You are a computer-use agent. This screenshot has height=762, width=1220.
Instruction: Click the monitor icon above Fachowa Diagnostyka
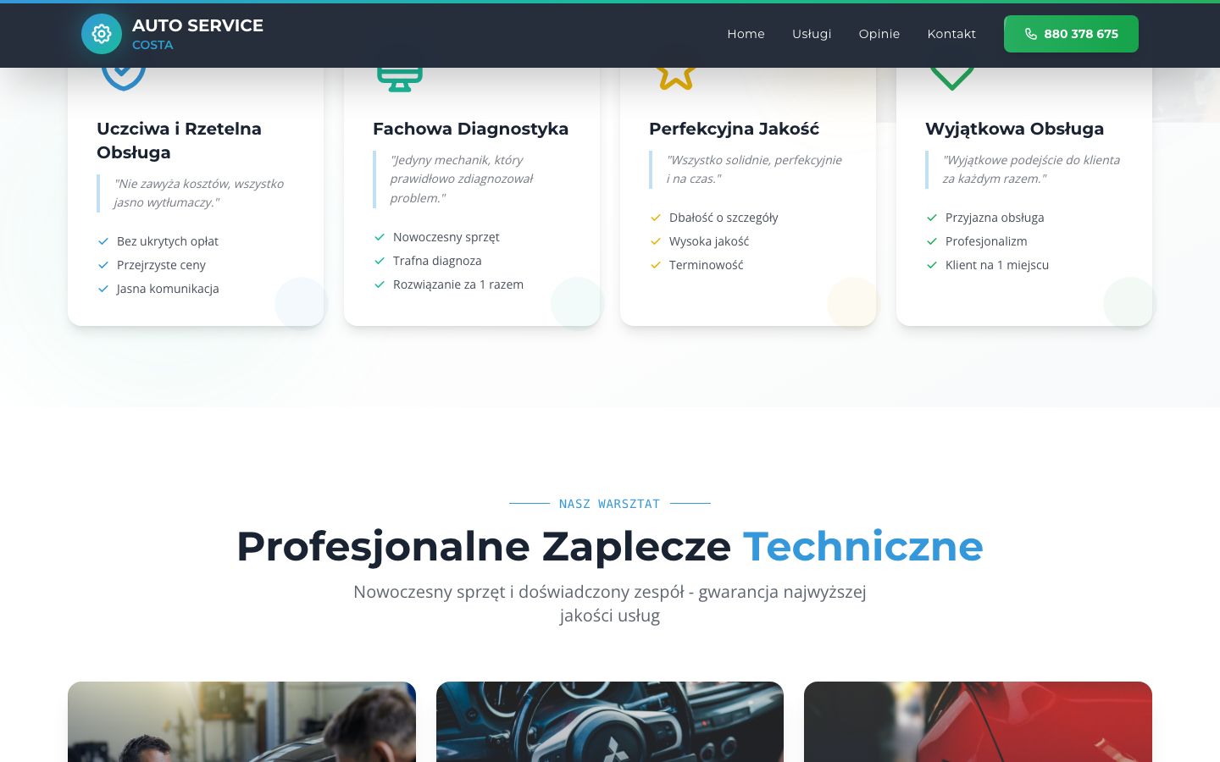[x=400, y=79]
